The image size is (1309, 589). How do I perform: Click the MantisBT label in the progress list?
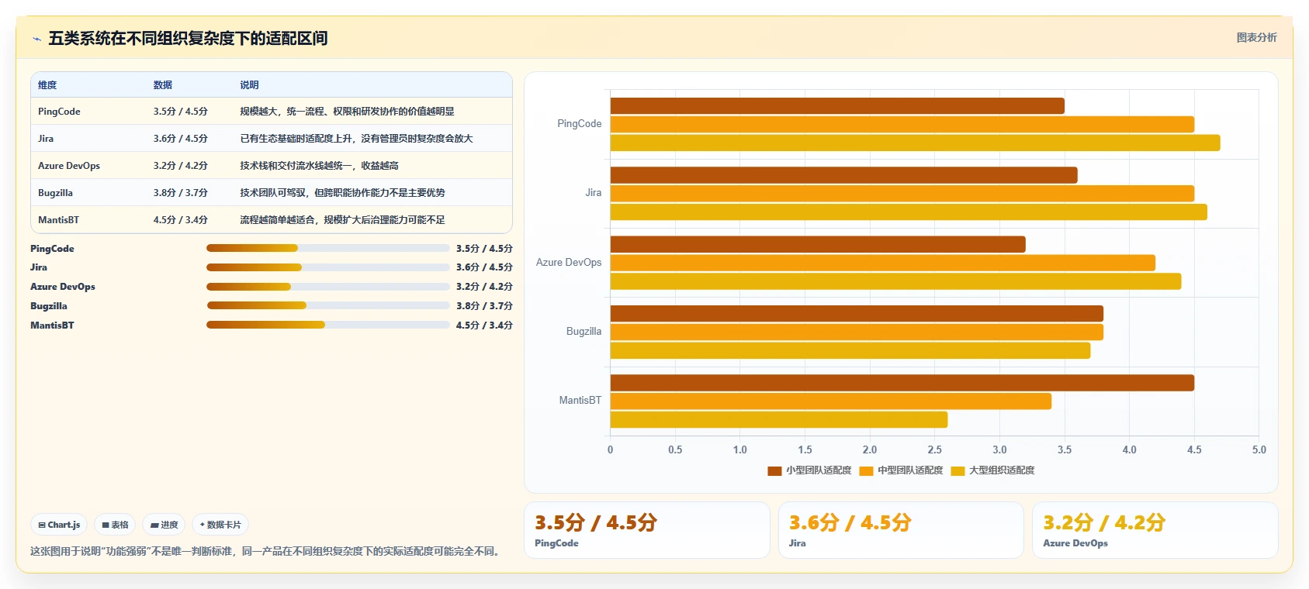[52, 325]
